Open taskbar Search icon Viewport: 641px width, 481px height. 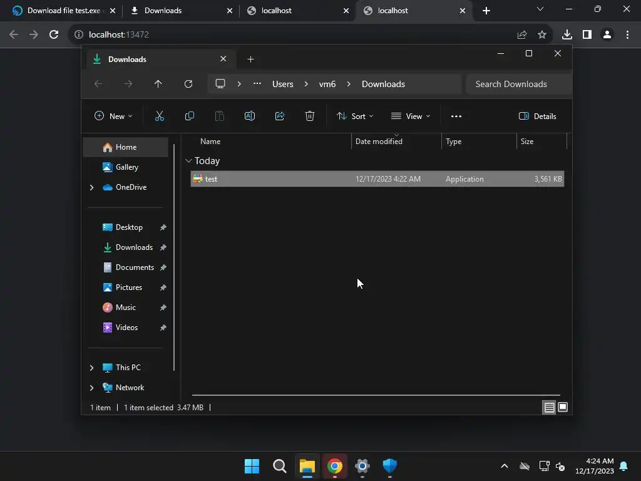[x=280, y=466]
